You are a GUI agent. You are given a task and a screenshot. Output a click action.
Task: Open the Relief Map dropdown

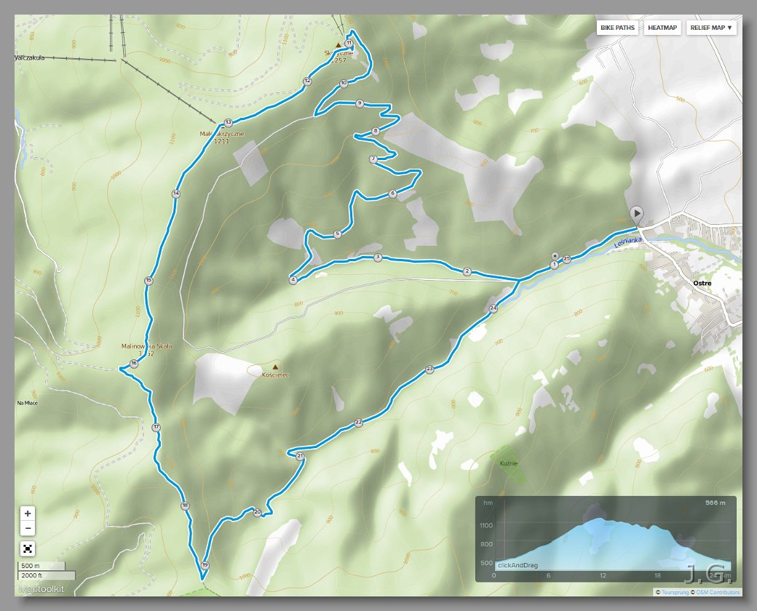tap(712, 28)
